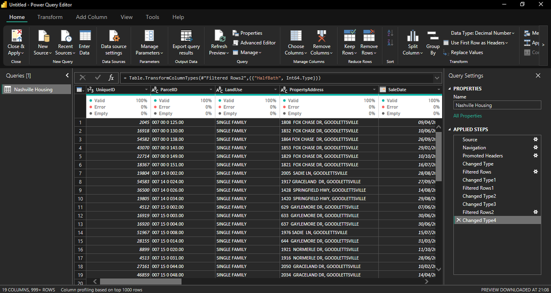Click the All Properties link

[467, 116]
